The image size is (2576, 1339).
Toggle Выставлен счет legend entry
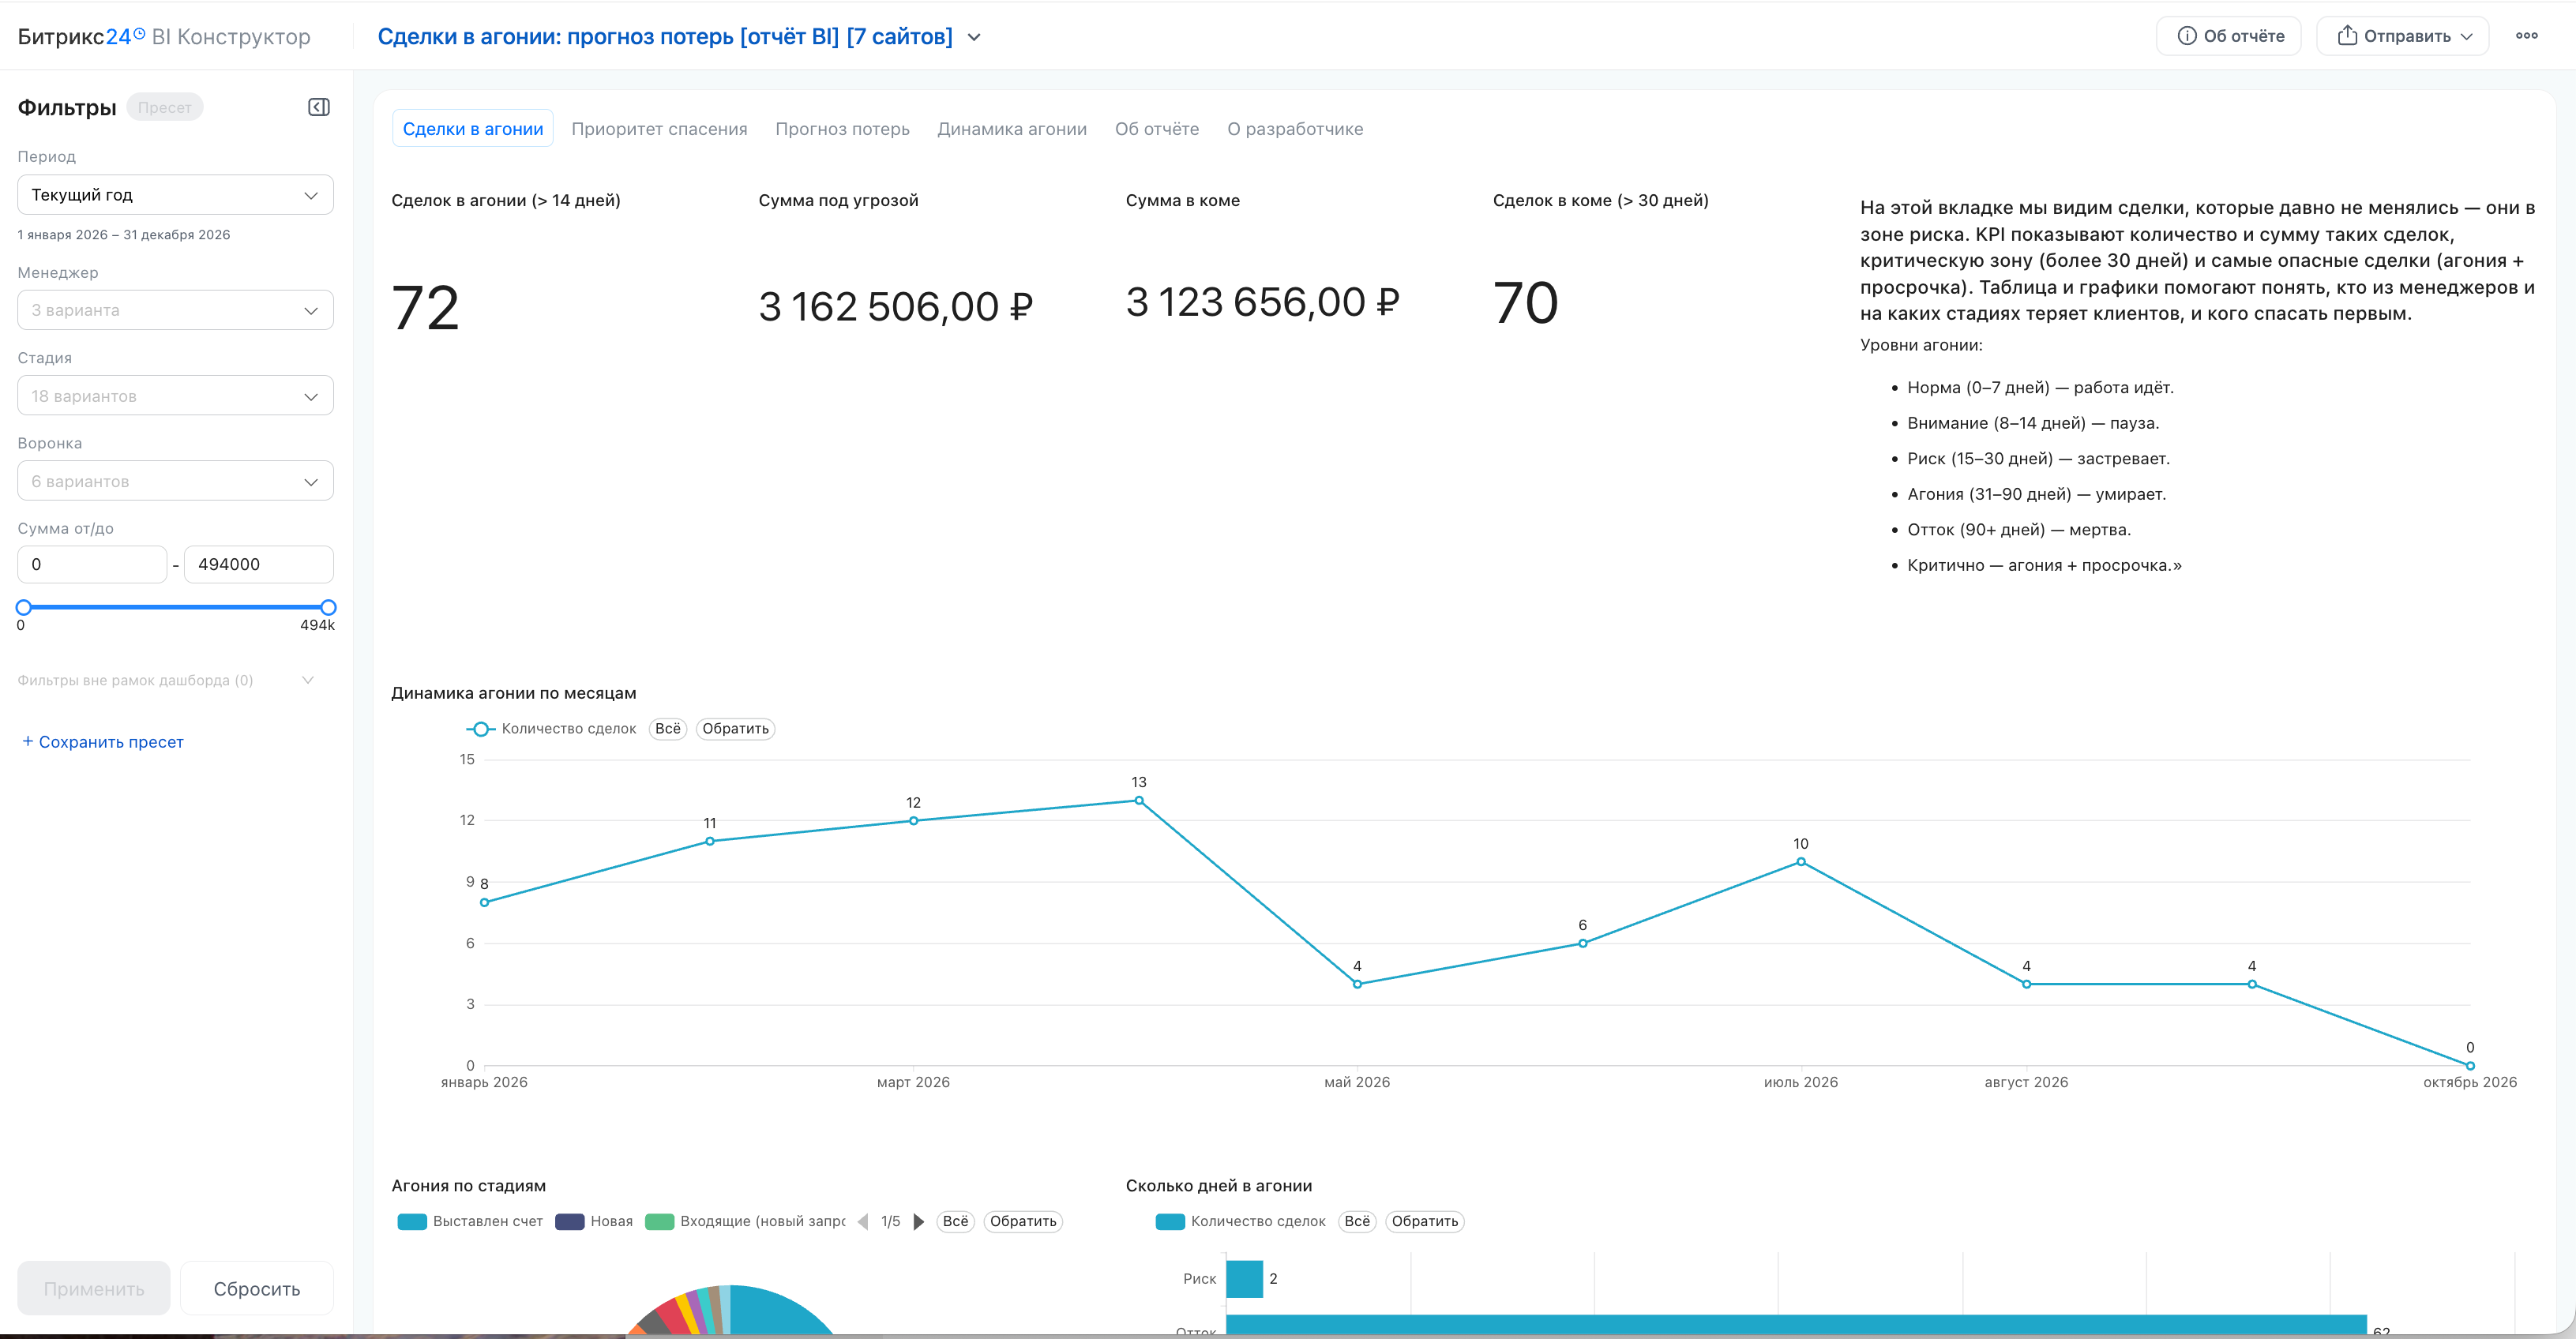coord(470,1221)
